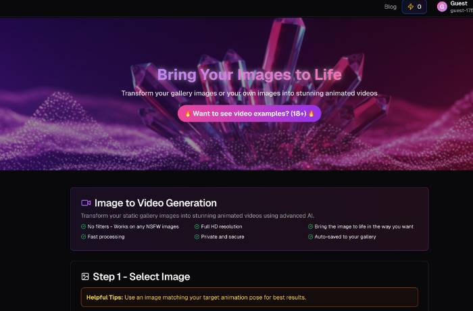Click the checkmark next to 'Auto-saved to your gallery'
Screen dimensions: 473x311
pos(310,237)
